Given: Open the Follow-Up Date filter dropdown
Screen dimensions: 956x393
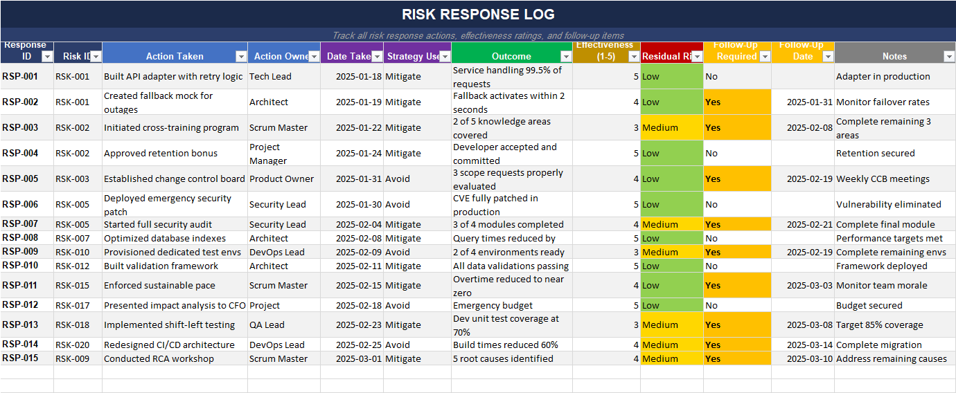Looking at the screenshot, I should [828, 57].
